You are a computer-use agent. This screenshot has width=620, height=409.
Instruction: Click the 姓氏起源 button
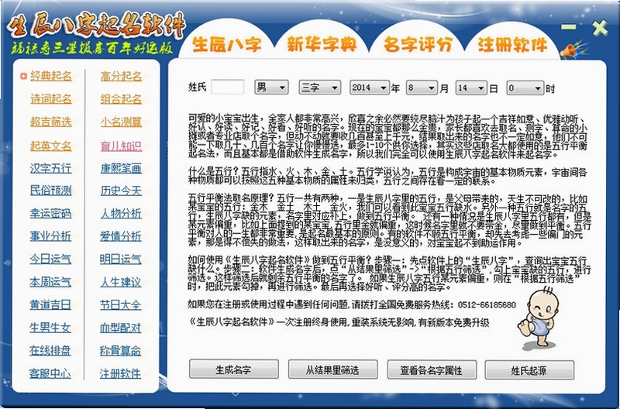529,369
